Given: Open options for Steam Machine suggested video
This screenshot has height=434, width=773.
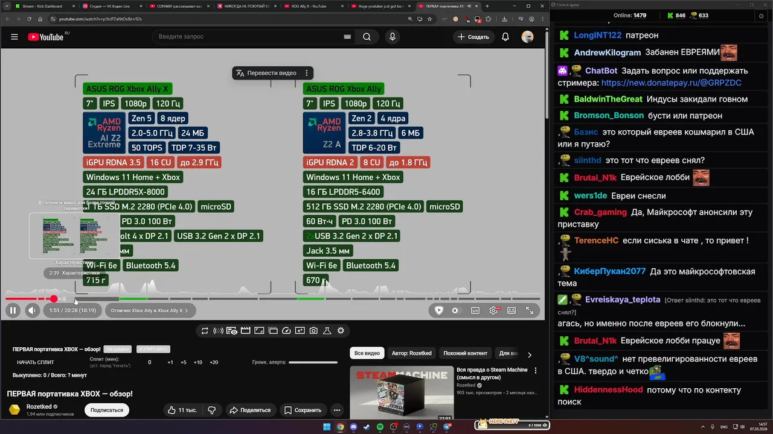Looking at the screenshot, I should (x=536, y=371).
